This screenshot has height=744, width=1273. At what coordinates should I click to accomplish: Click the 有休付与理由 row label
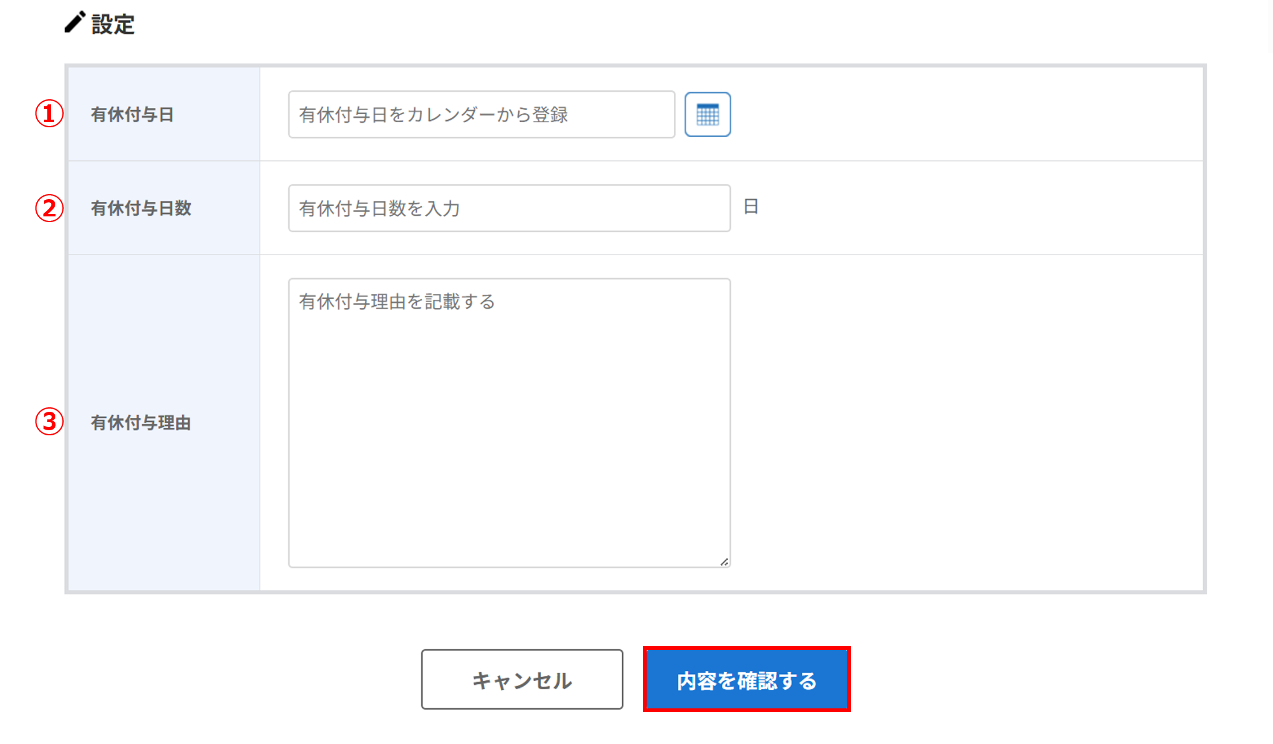141,423
